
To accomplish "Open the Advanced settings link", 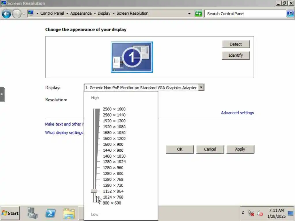I will tap(237, 113).
